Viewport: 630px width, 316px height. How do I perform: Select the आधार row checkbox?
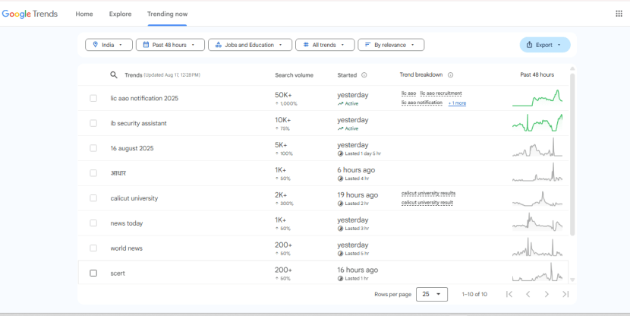tap(93, 173)
